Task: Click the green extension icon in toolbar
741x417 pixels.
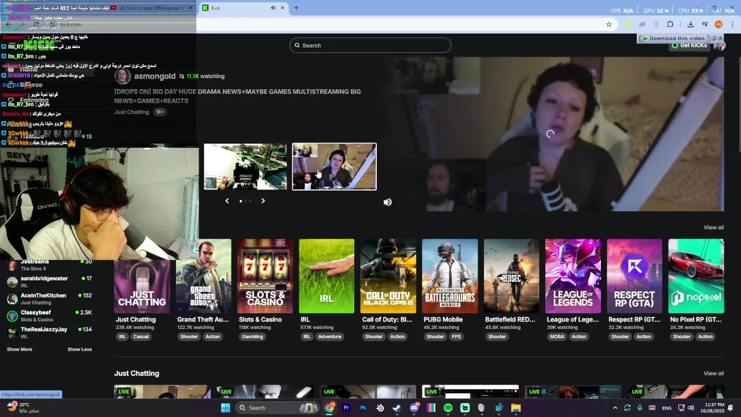Action: coord(628,24)
